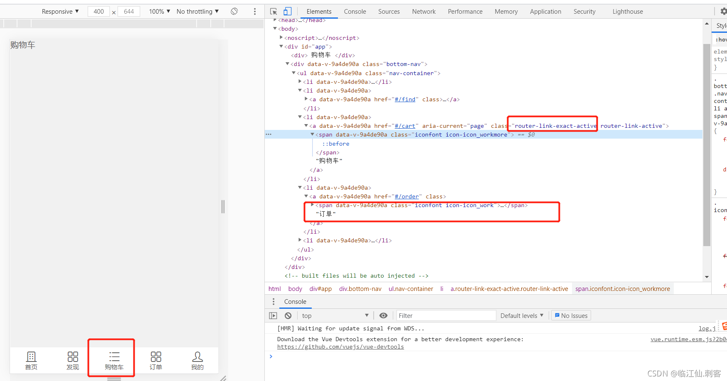Image resolution: width=727 pixels, height=381 pixels.
Task: Clear the console output
Action: (288, 316)
